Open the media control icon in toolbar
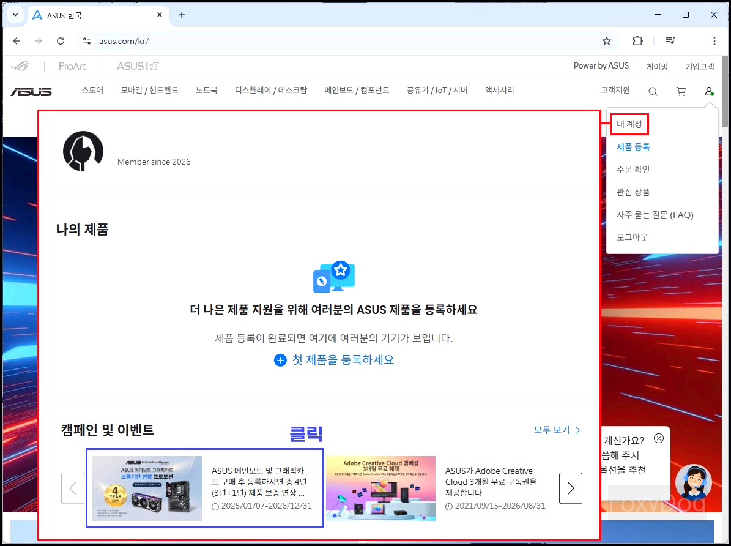 click(x=670, y=41)
